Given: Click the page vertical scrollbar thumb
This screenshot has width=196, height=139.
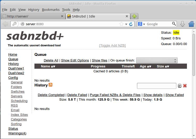Looking at the screenshot, I should (194, 55).
